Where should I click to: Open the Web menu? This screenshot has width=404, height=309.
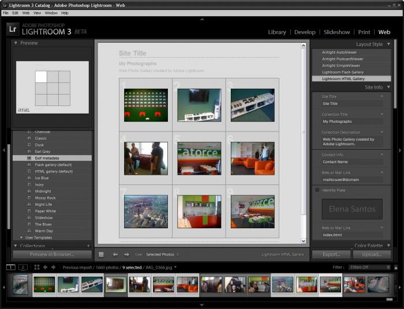click(26, 13)
